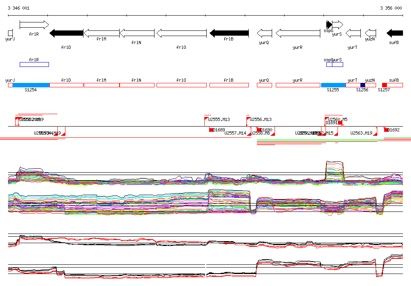
Task: Select the black frlB gene arrow
Action: click(x=229, y=33)
